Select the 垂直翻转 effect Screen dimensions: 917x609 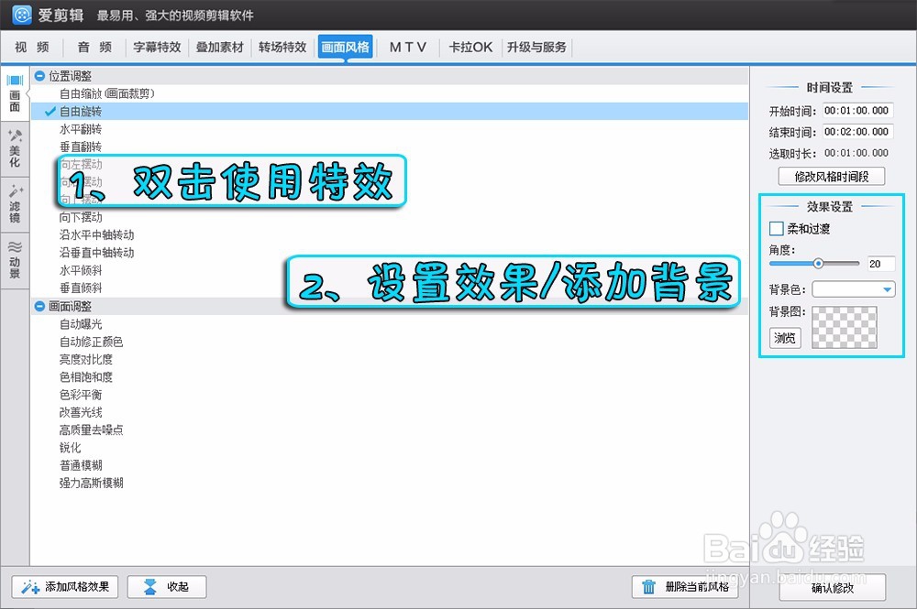click(x=81, y=147)
